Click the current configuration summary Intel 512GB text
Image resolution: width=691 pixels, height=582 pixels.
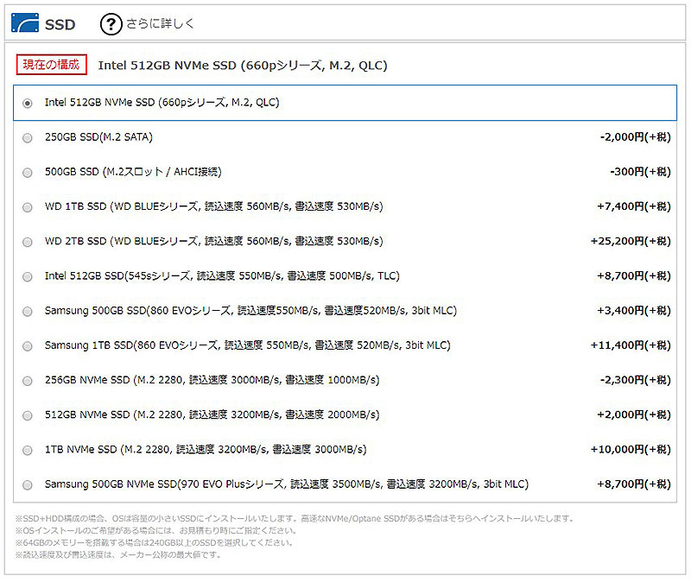[x=243, y=66]
